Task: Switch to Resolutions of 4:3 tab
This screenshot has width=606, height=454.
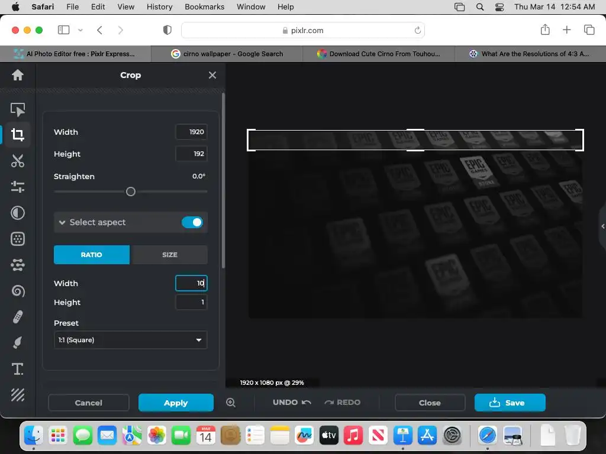Action: pyautogui.click(x=530, y=54)
